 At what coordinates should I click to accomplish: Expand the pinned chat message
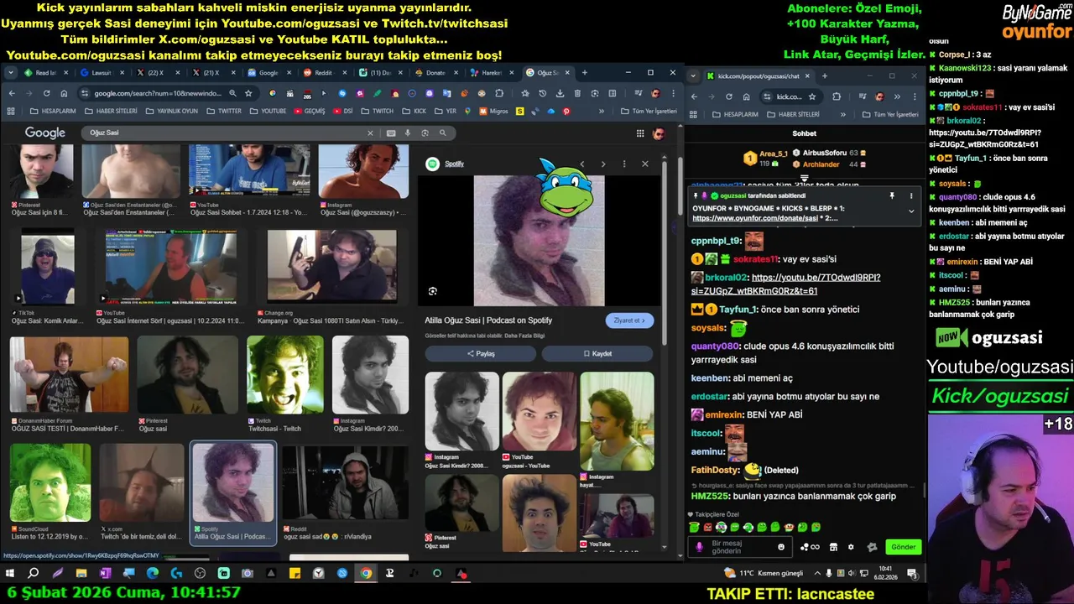point(911,211)
